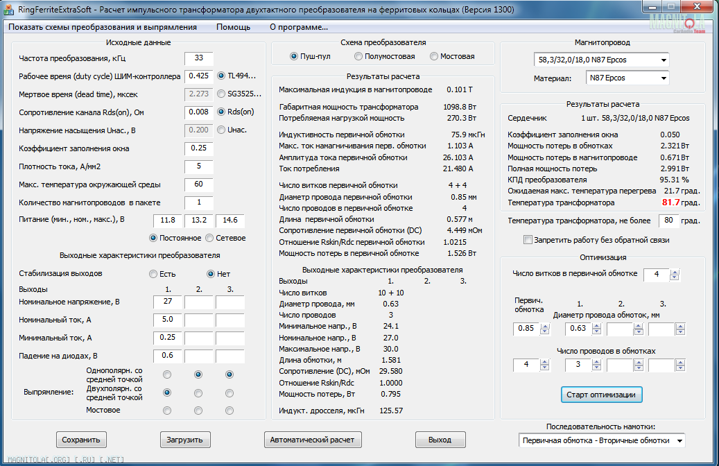The width and height of the screenshot is (719, 466).
Task: Select Мостовое rectification for output 3
Action: point(229,411)
